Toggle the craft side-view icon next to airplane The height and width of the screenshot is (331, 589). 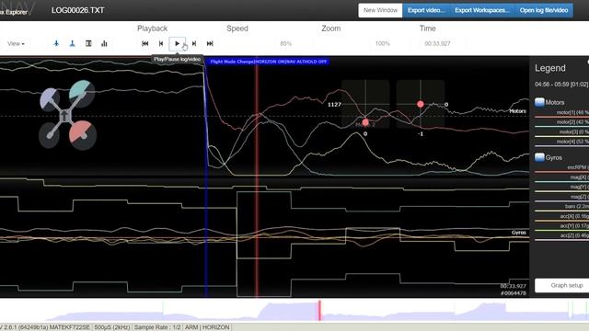[72, 43]
